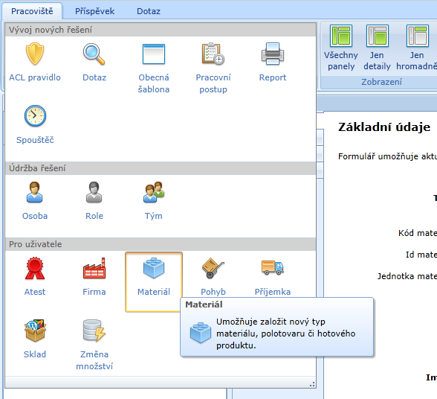Viewport: 437px width, 399px height.
Task: Select the Obecná šablona window icon
Action: click(x=154, y=54)
